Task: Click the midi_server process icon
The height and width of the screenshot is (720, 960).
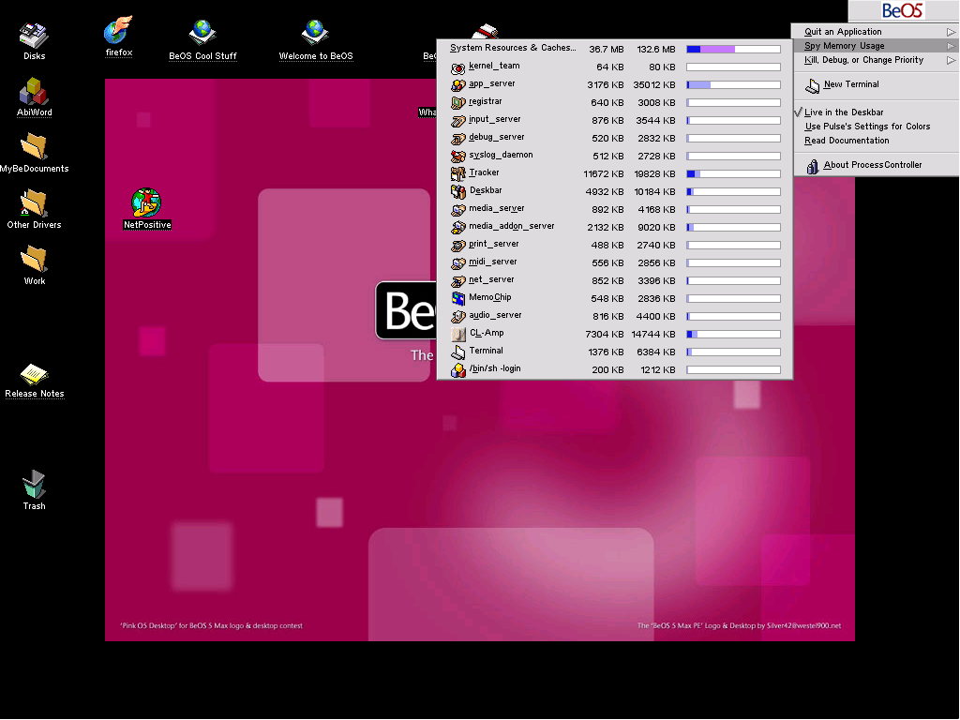Action: (x=457, y=262)
